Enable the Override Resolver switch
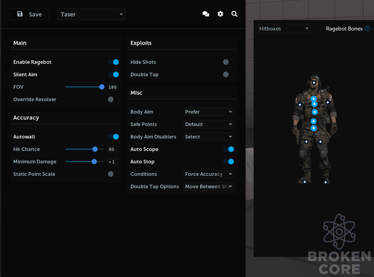The height and width of the screenshot is (277, 374). [x=113, y=100]
